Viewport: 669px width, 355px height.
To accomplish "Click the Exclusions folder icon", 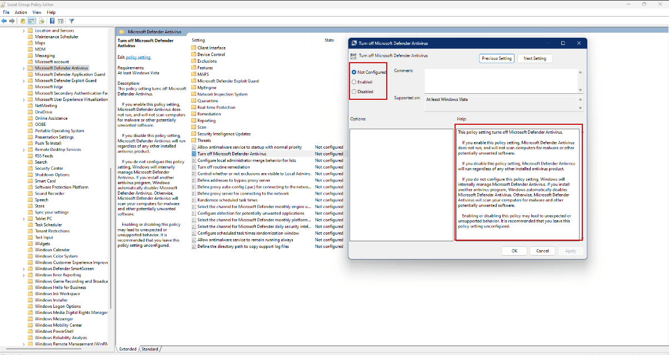I will pyautogui.click(x=194, y=61).
